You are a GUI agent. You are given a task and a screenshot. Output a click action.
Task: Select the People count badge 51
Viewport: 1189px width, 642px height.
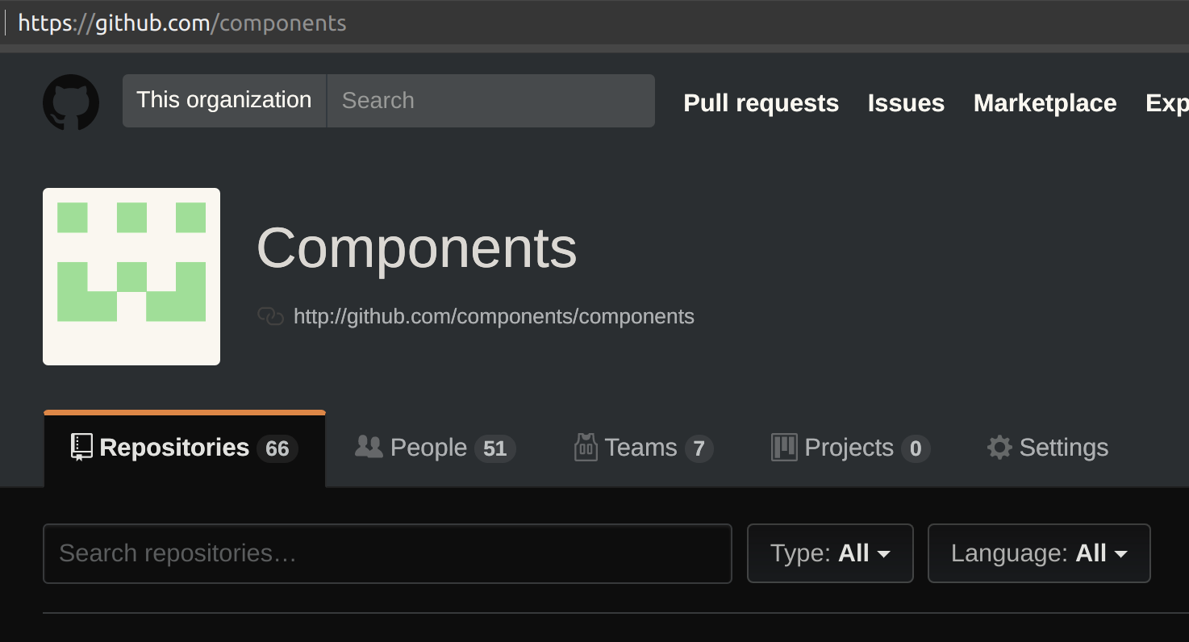pos(495,448)
